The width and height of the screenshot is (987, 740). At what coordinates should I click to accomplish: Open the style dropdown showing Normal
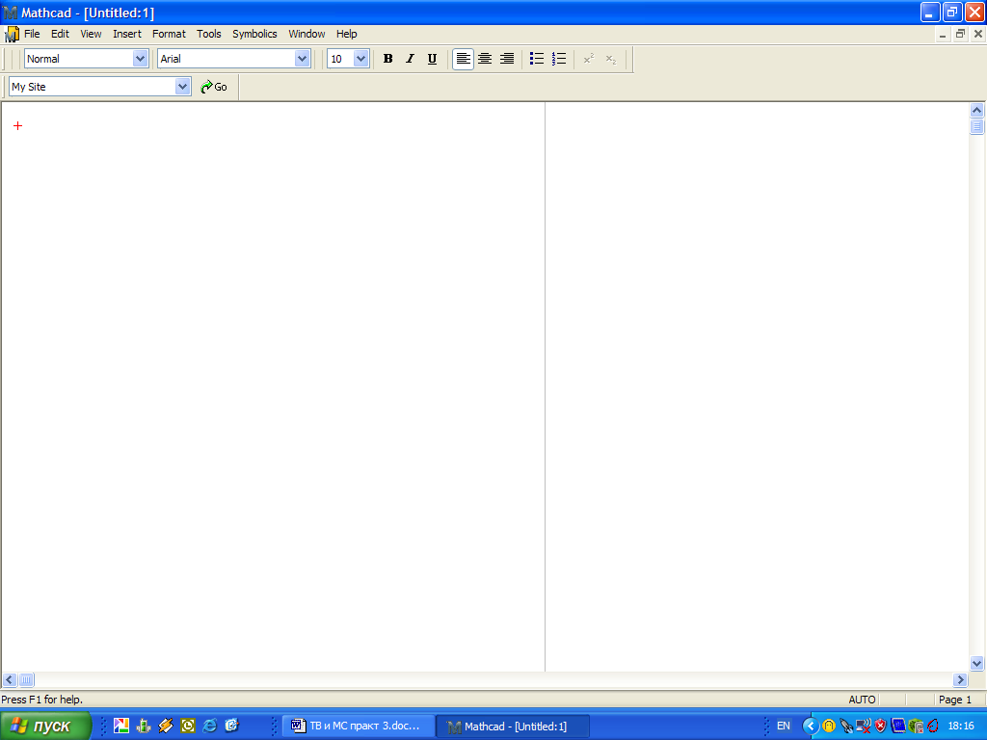(x=140, y=59)
